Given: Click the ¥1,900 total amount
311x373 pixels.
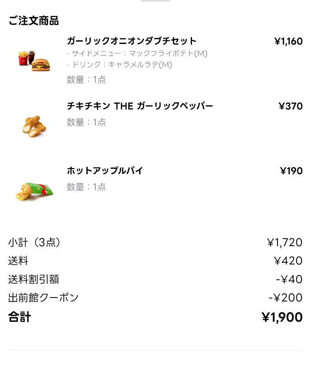Looking at the screenshot, I should click(x=282, y=317).
